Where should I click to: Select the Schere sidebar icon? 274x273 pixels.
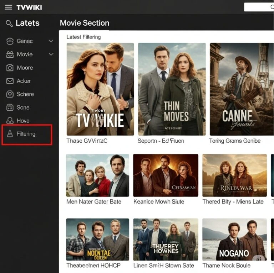pyautogui.click(x=10, y=94)
